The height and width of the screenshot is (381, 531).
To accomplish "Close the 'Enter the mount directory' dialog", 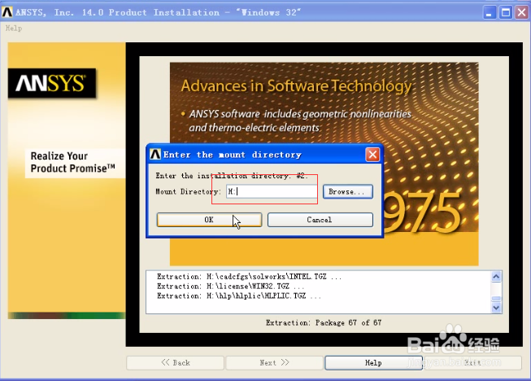I will click(372, 155).
